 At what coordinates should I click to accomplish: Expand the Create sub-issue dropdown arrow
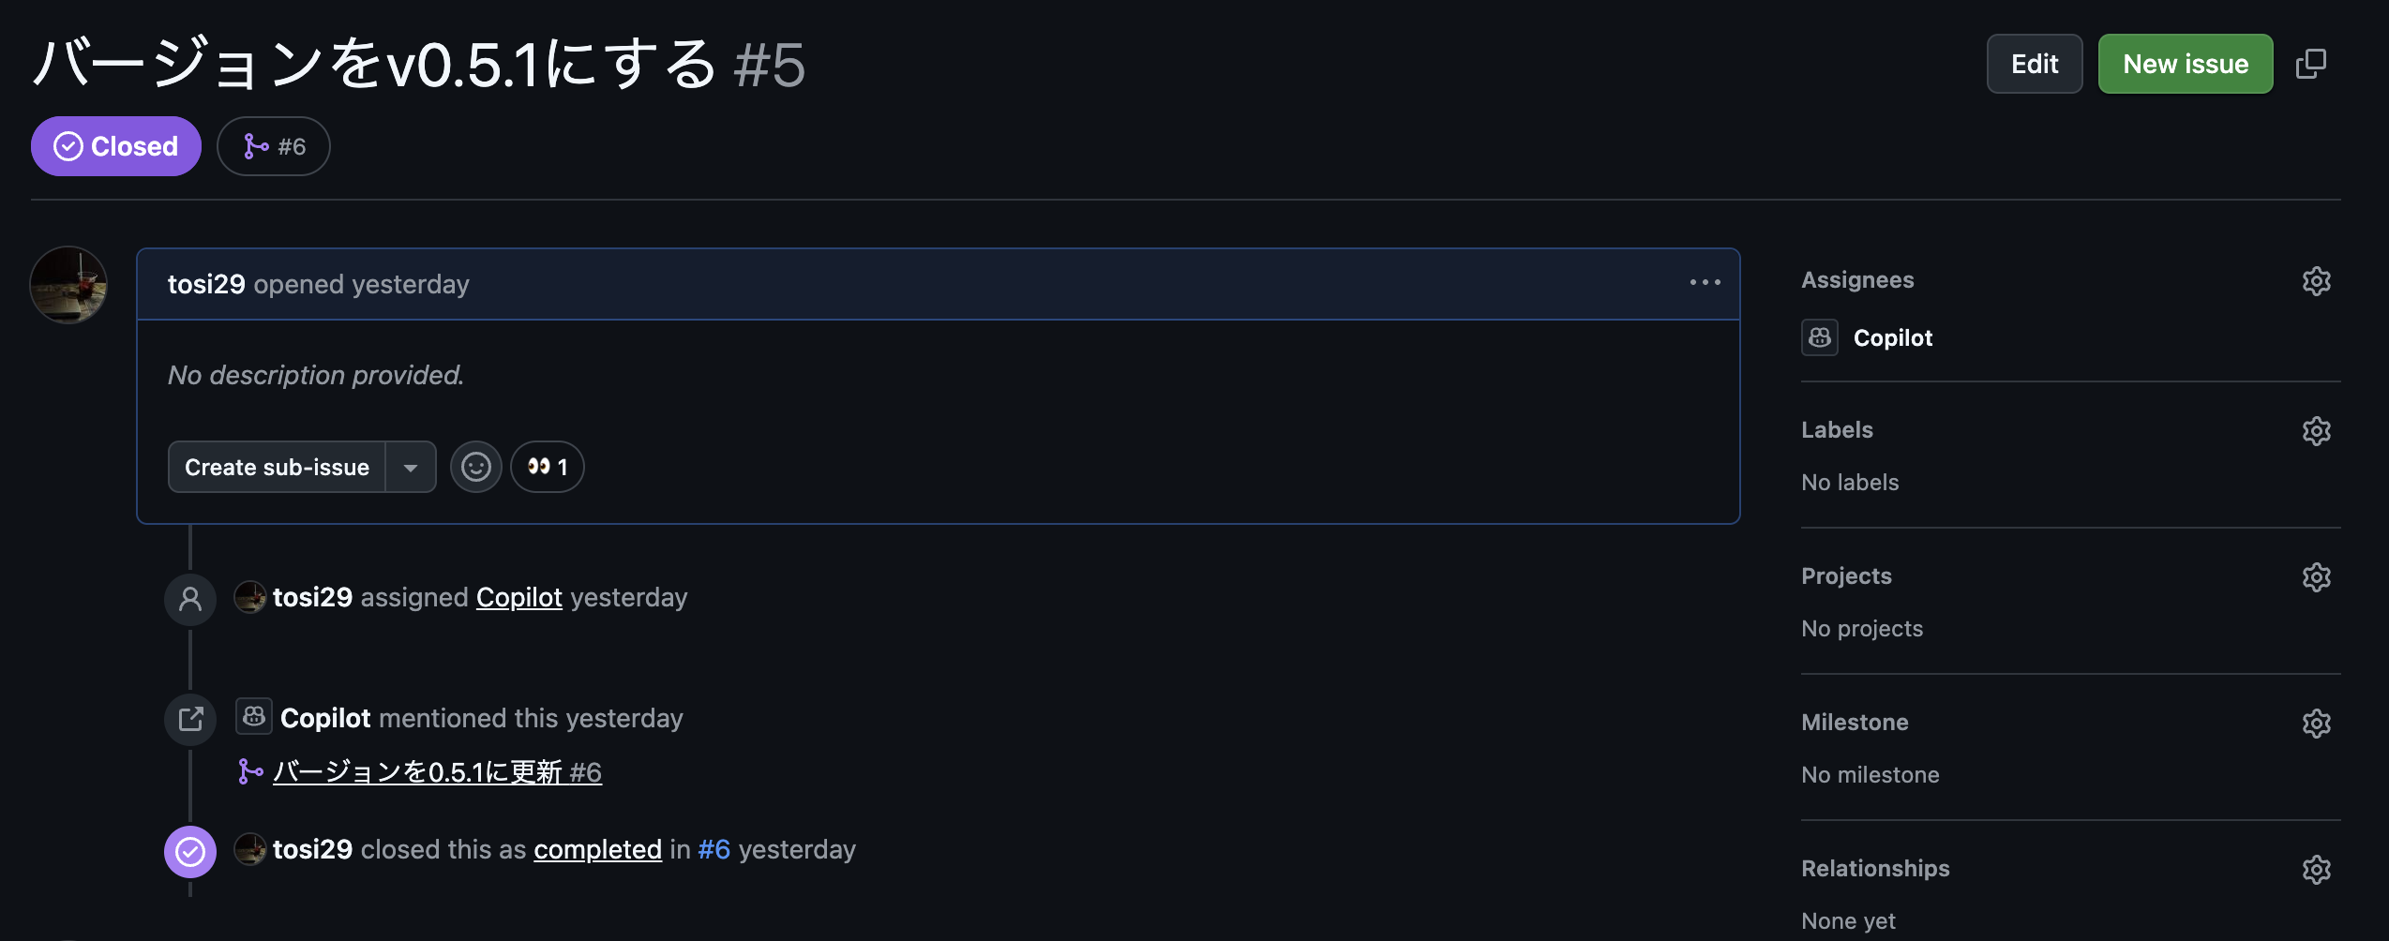411,467
